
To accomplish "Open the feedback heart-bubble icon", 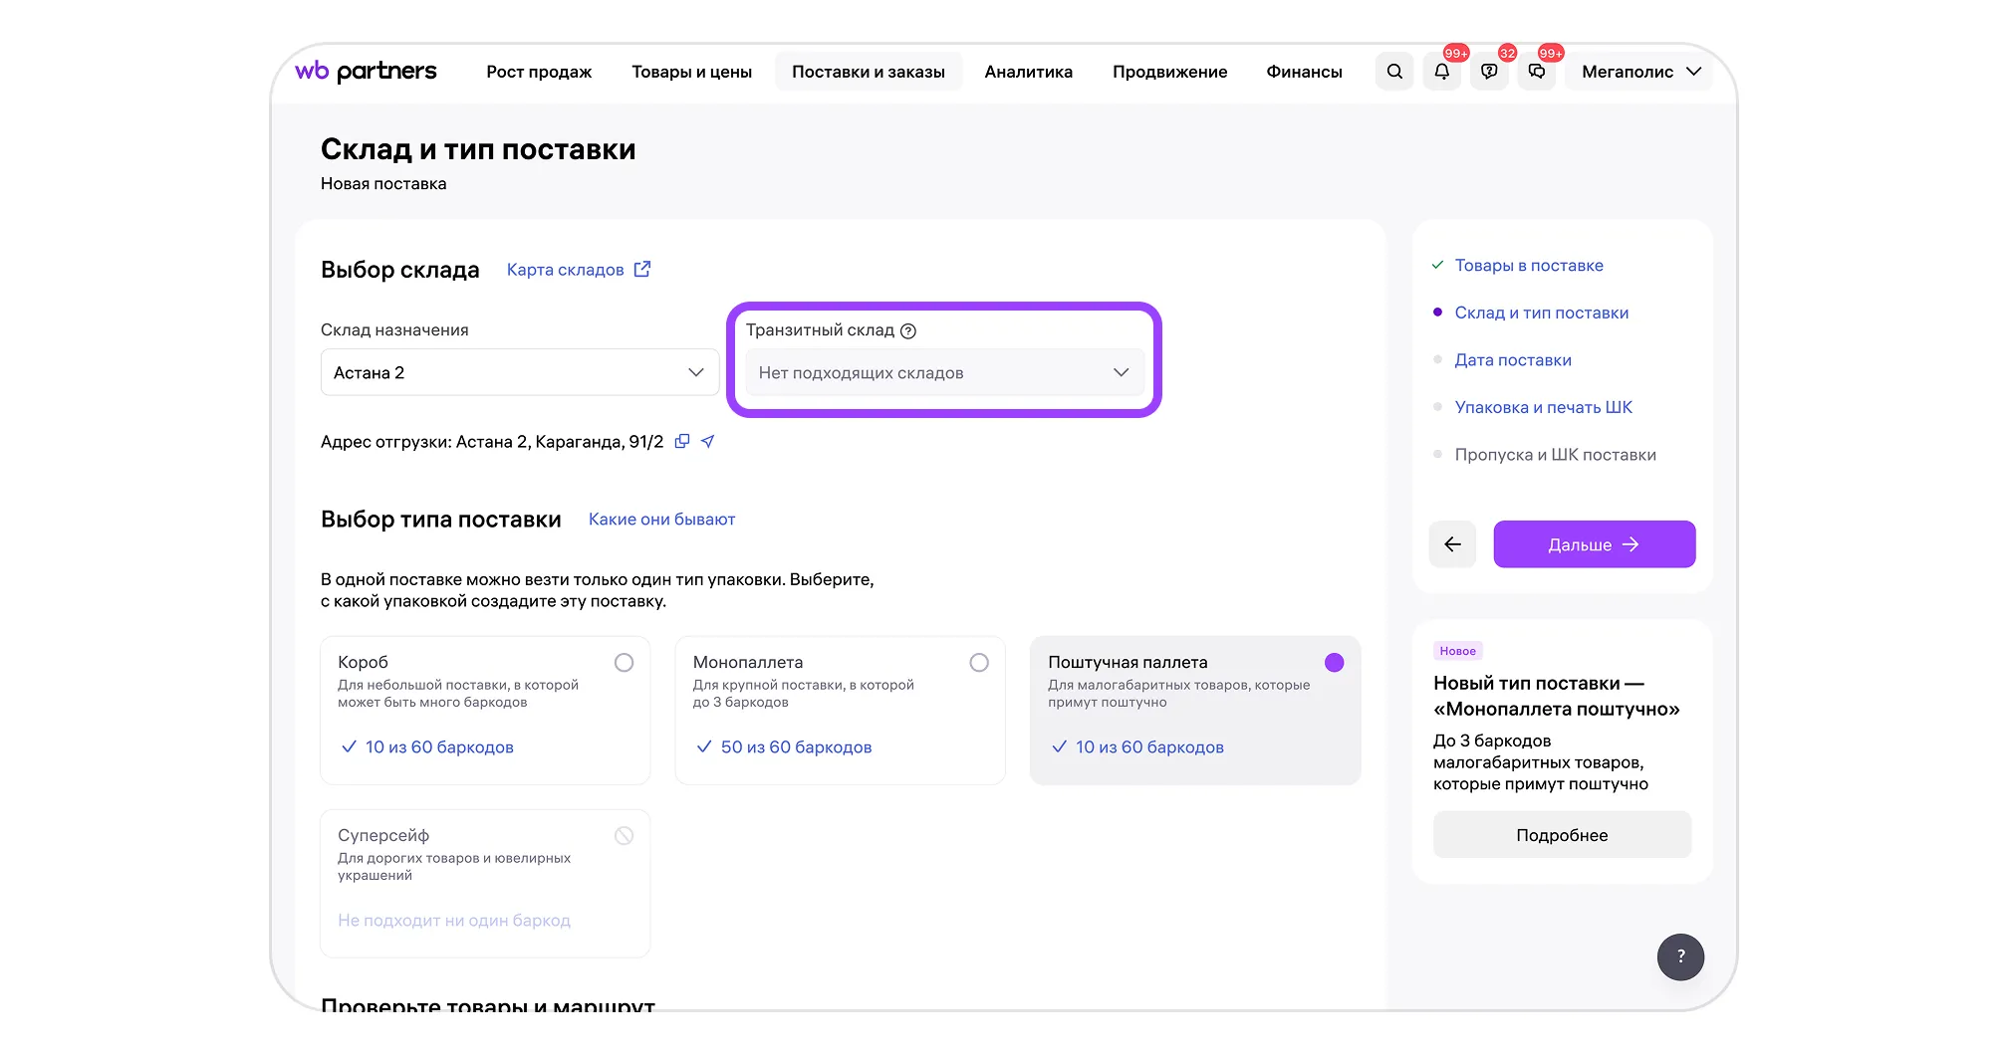I will [1489, 72].
